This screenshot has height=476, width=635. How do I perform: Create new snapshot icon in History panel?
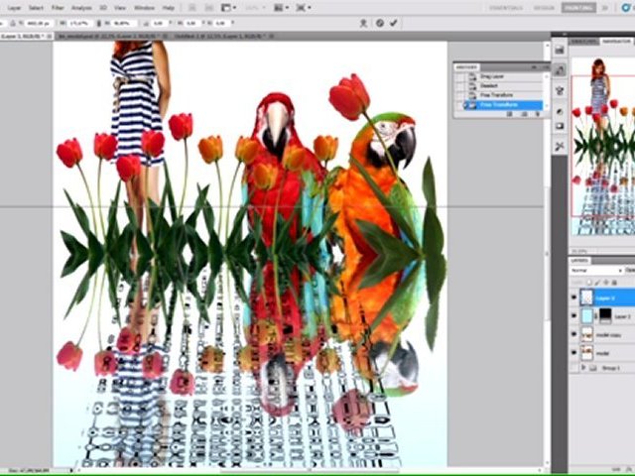pyautogui.click(x=523, y=114)
